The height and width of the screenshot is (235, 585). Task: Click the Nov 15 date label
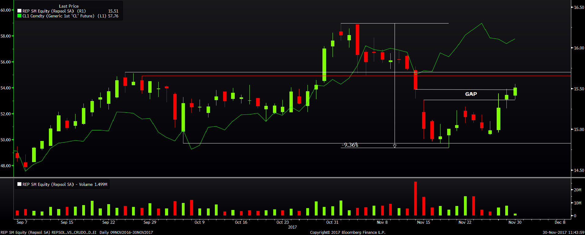click(424, 222)
